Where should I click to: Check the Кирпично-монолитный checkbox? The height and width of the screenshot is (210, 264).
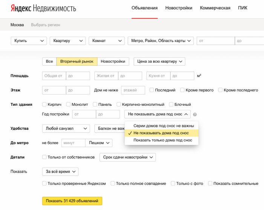[119, 104]
